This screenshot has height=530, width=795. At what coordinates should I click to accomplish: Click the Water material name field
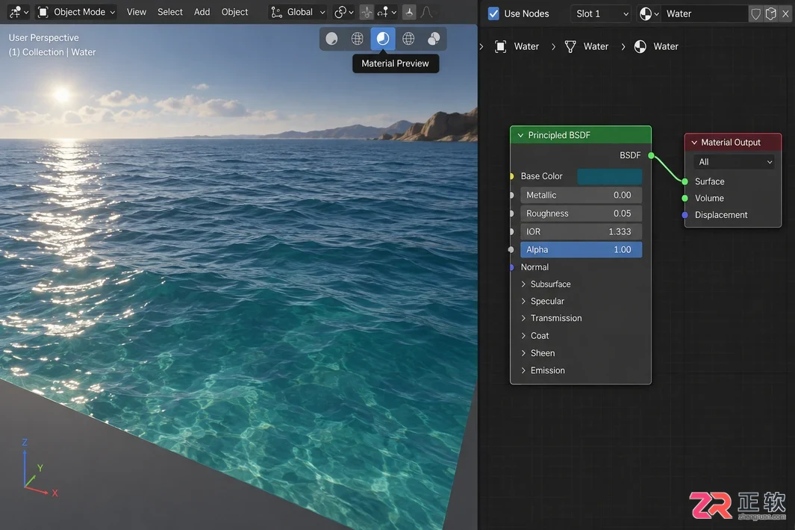pos(704,13)
